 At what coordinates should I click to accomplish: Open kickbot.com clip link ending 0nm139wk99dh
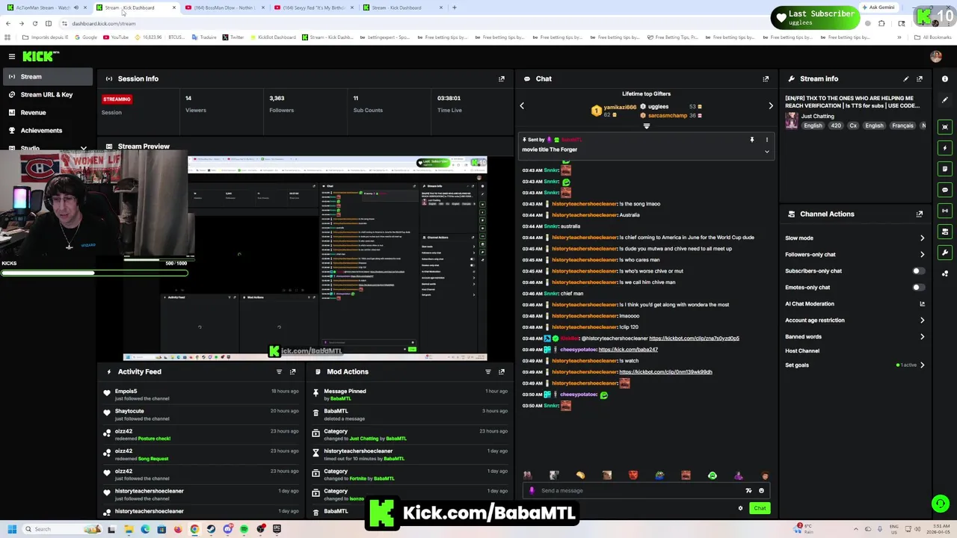(667, 372)
